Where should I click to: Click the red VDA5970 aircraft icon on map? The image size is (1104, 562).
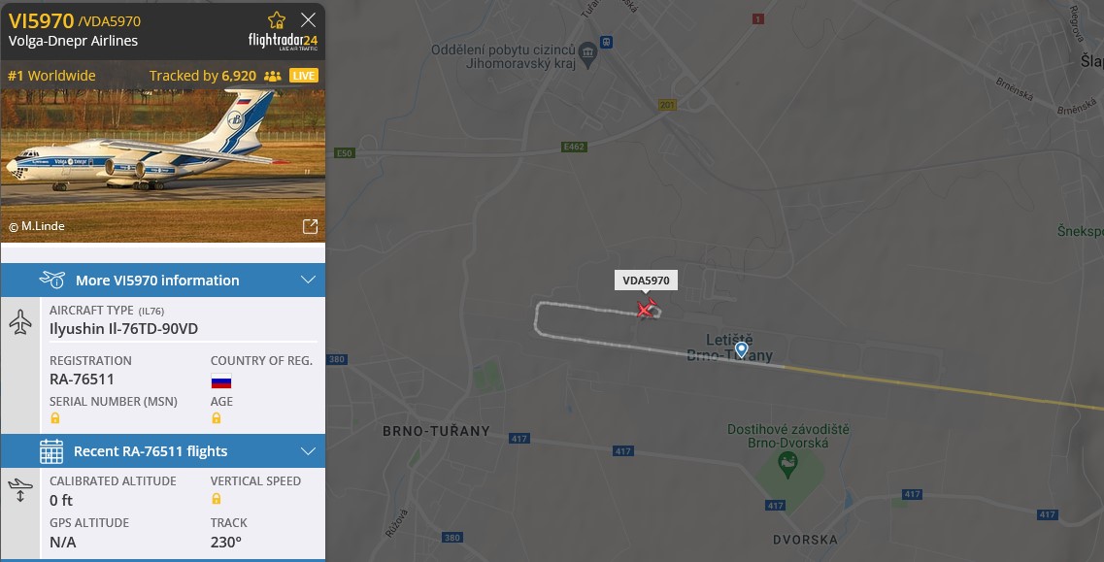pos(647,309)
